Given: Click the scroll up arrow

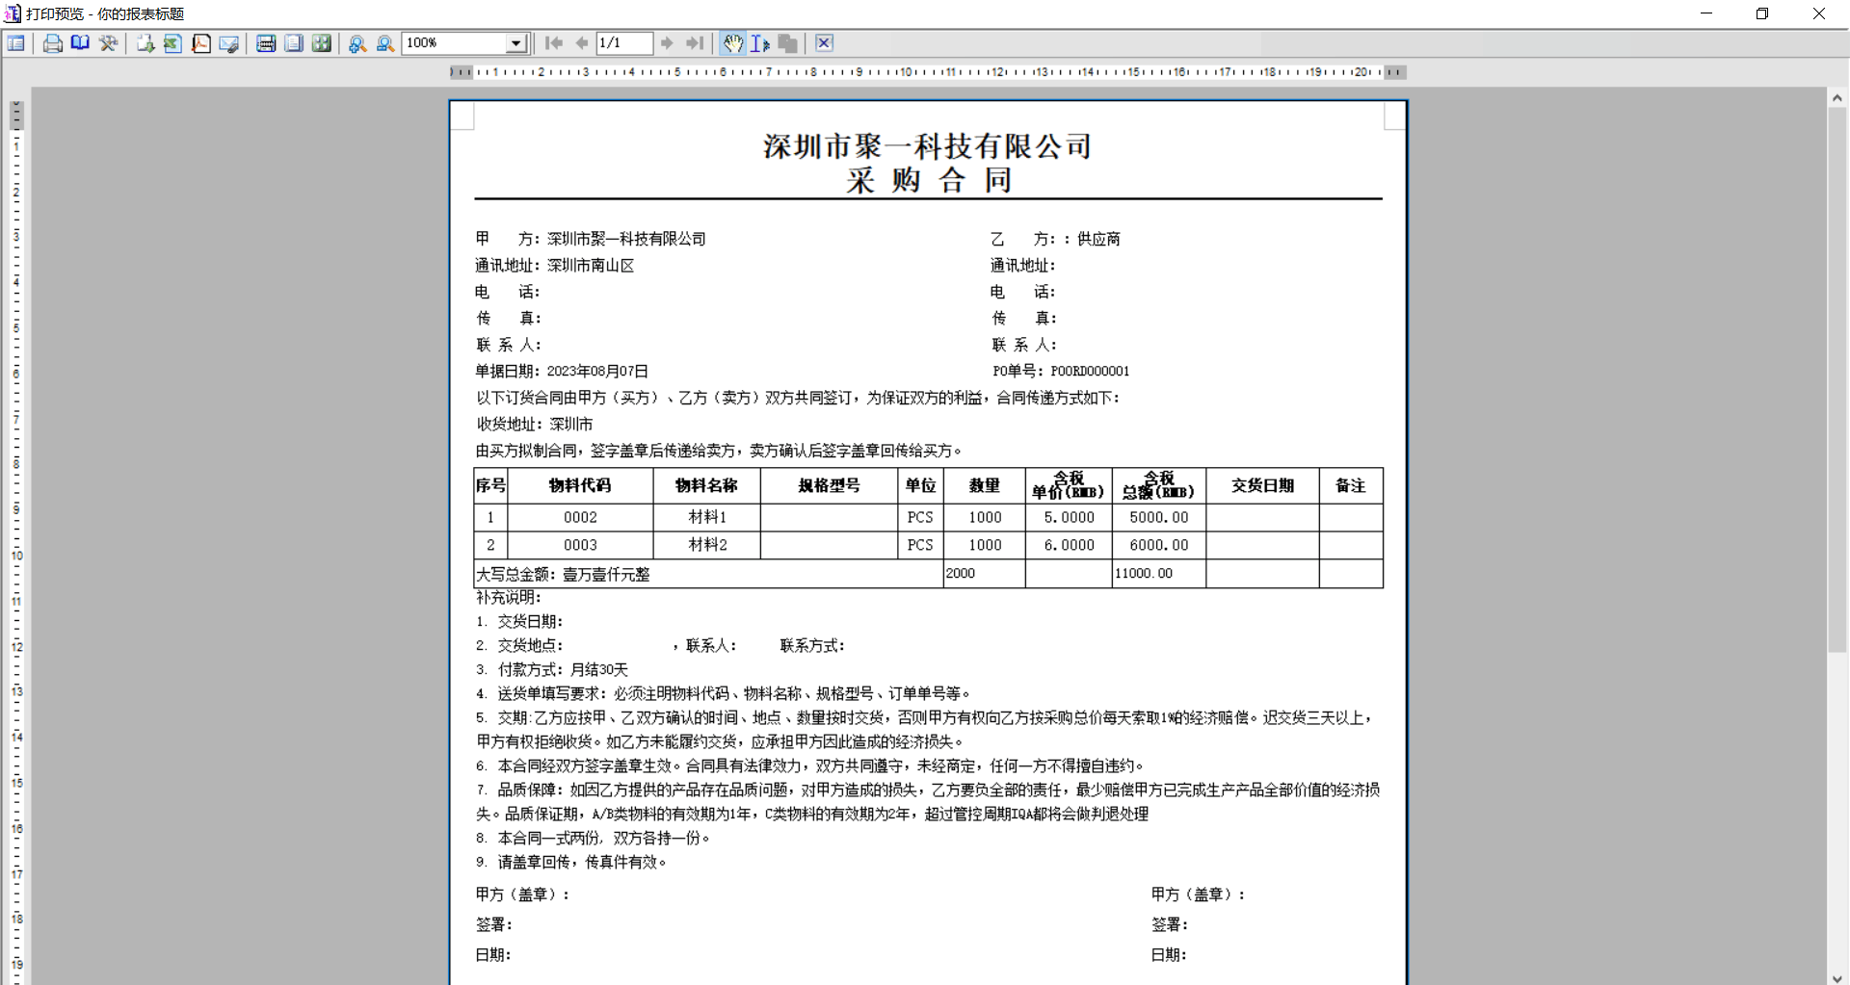Looking at the screenshot, I should point(1837,97).
